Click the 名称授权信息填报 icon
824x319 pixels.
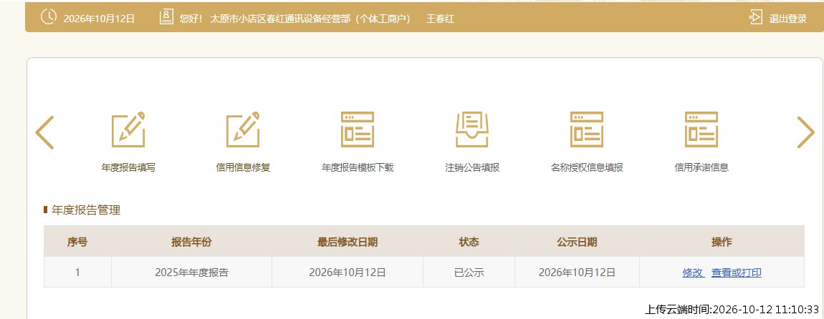coord(586,129)
